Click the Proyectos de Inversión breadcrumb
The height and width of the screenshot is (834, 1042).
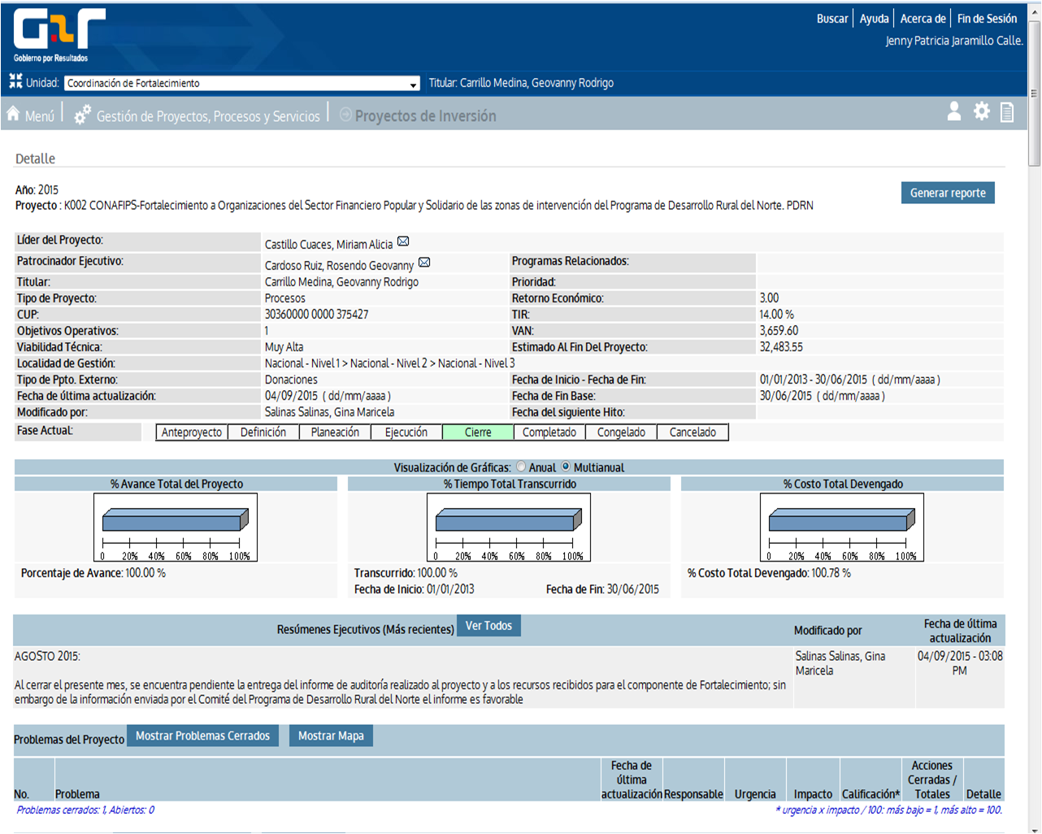[x=425, y=116]
